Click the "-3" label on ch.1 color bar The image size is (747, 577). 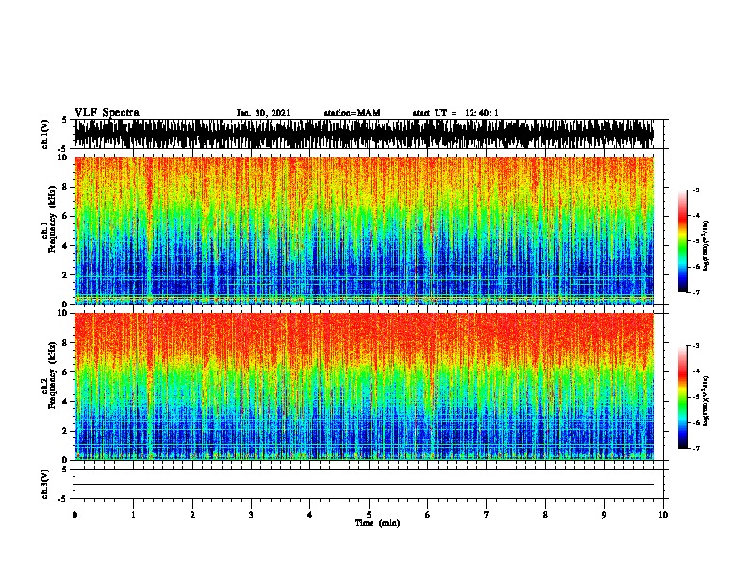tap(695, 190)
